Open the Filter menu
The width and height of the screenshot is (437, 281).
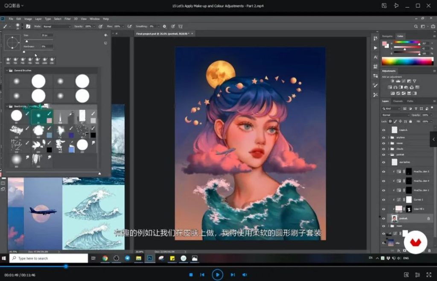tap(68, 19)
